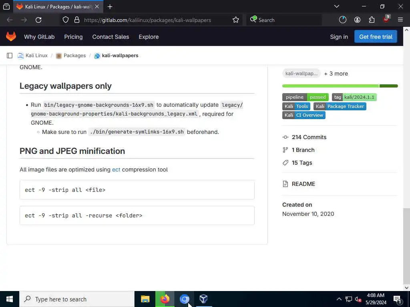Expand the list all tabs chevron
The image size is (410, 307).
click(x=337, y=6)
